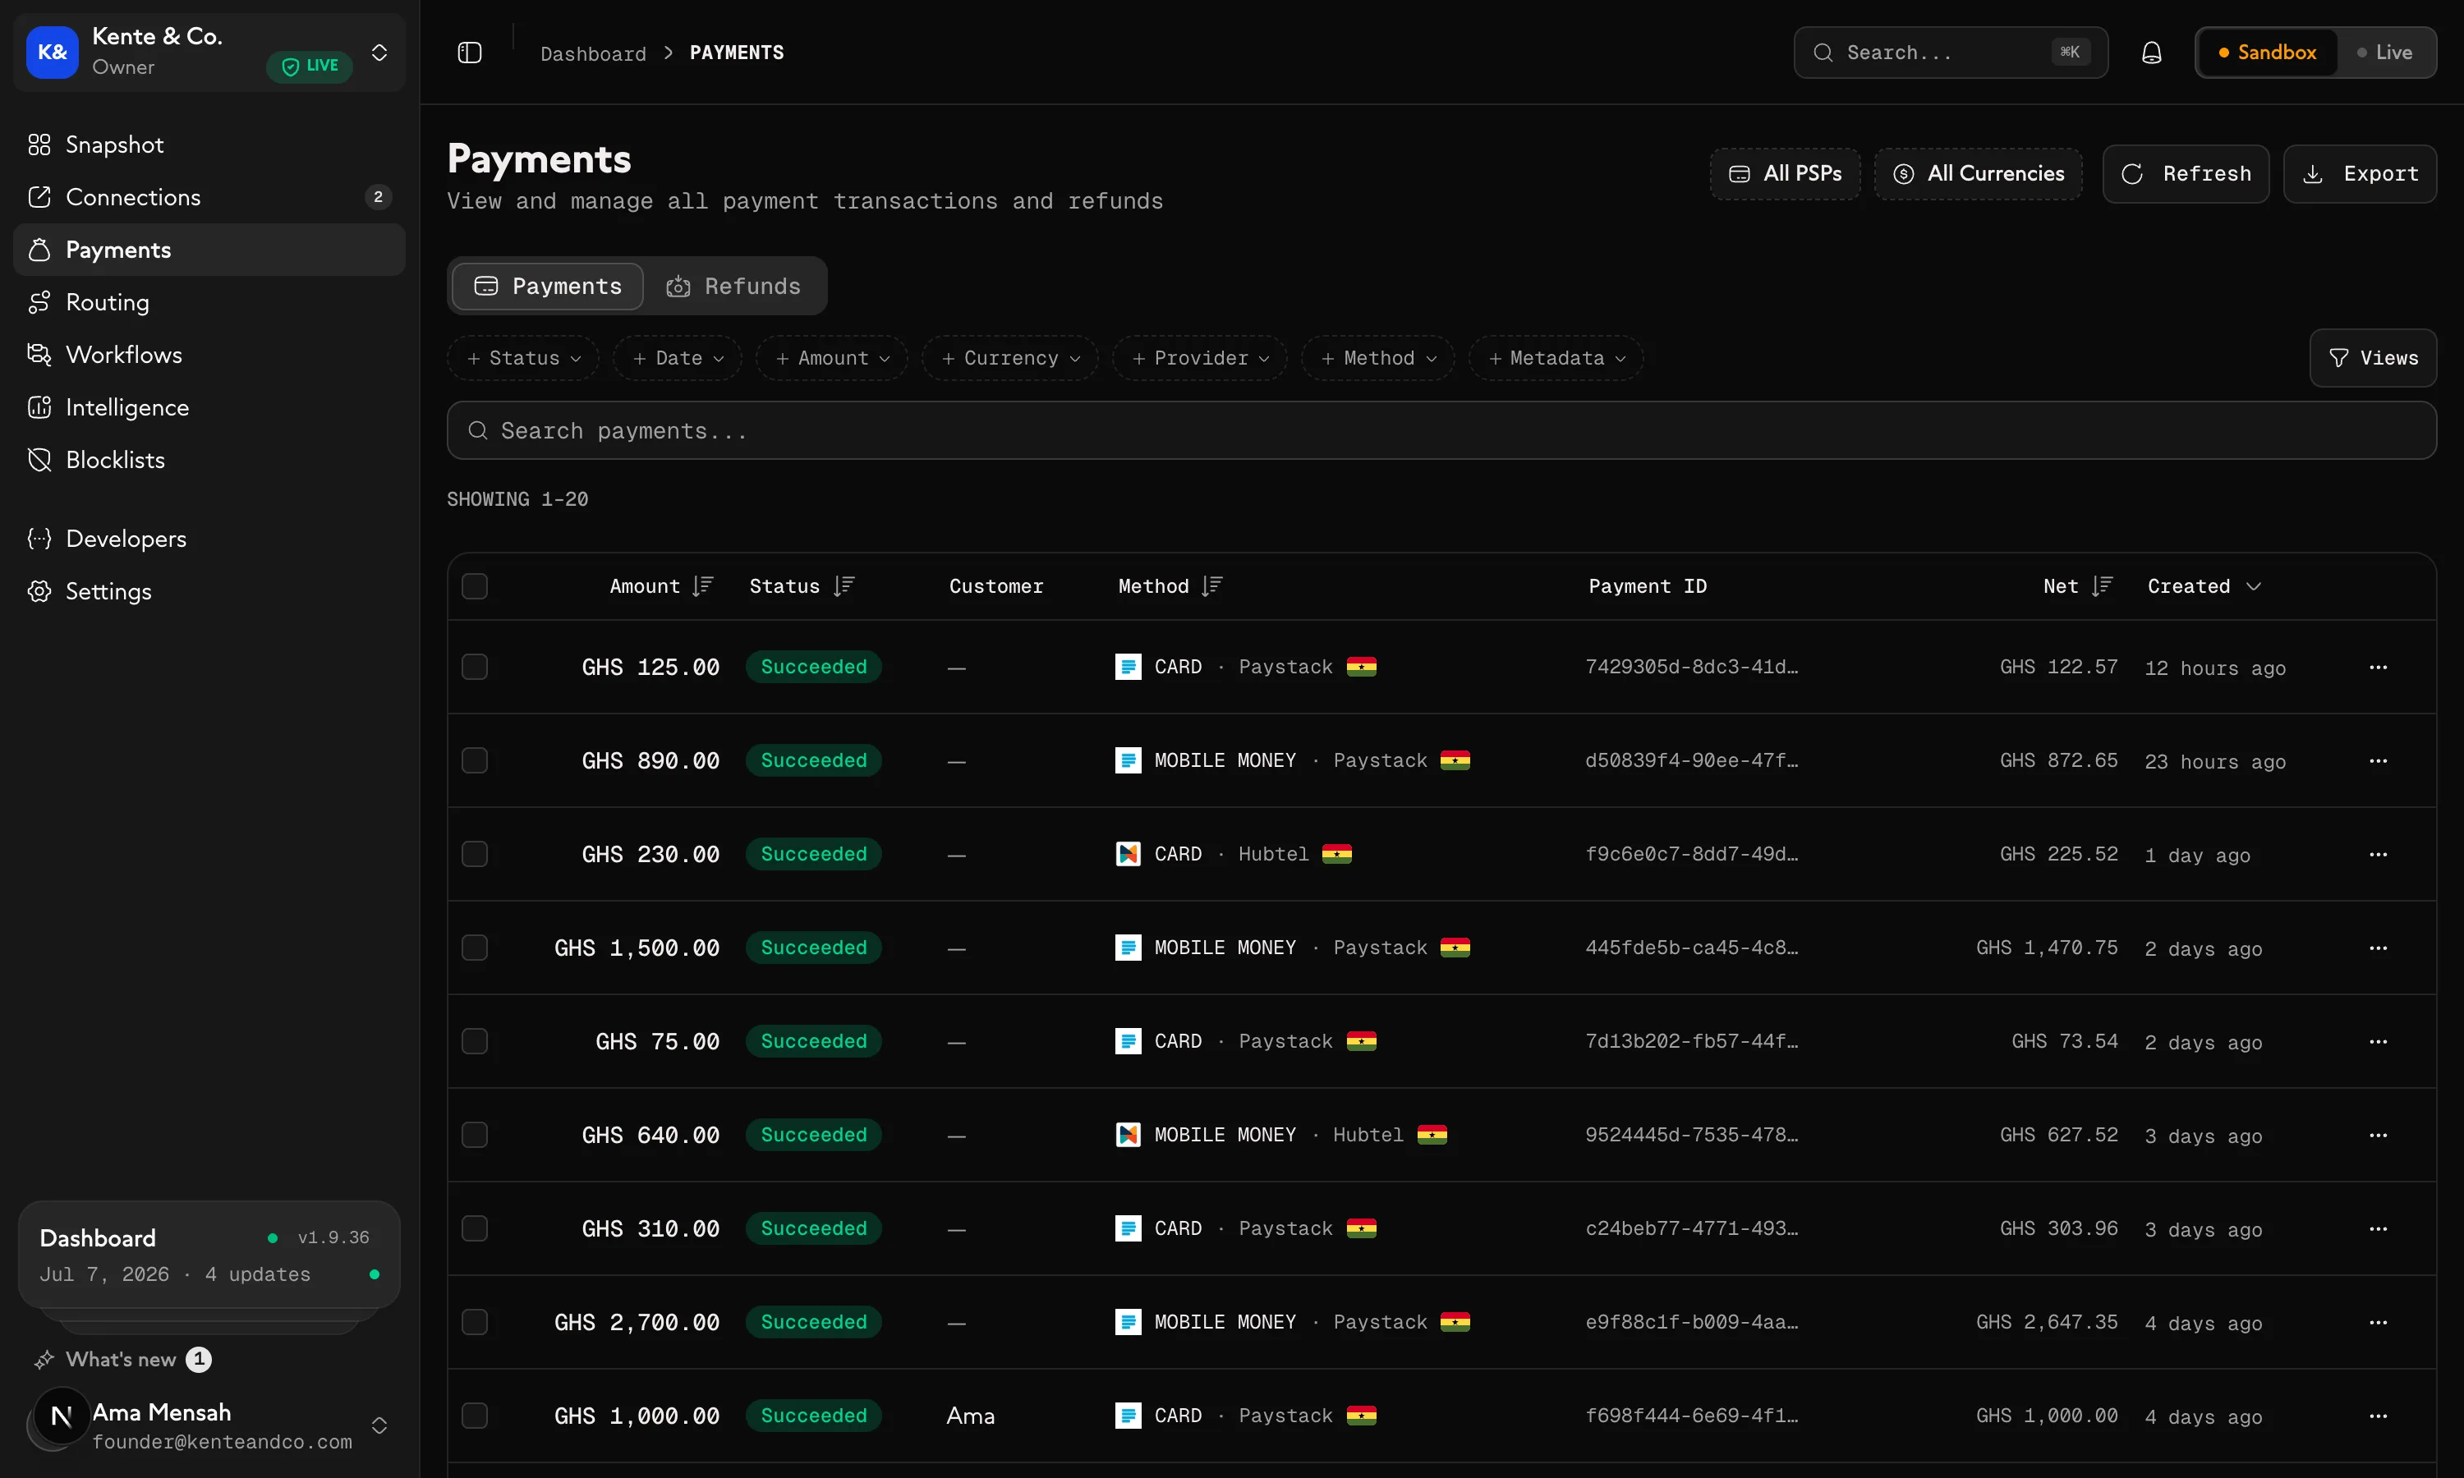Open row actions for GHS 640.00 payment

click(x=2379, y=1136)
